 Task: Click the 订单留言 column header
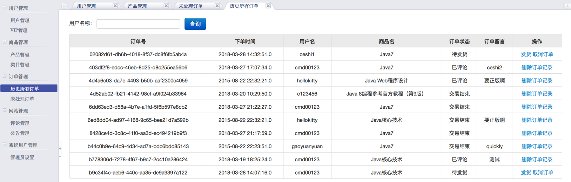tap(495, 41)
